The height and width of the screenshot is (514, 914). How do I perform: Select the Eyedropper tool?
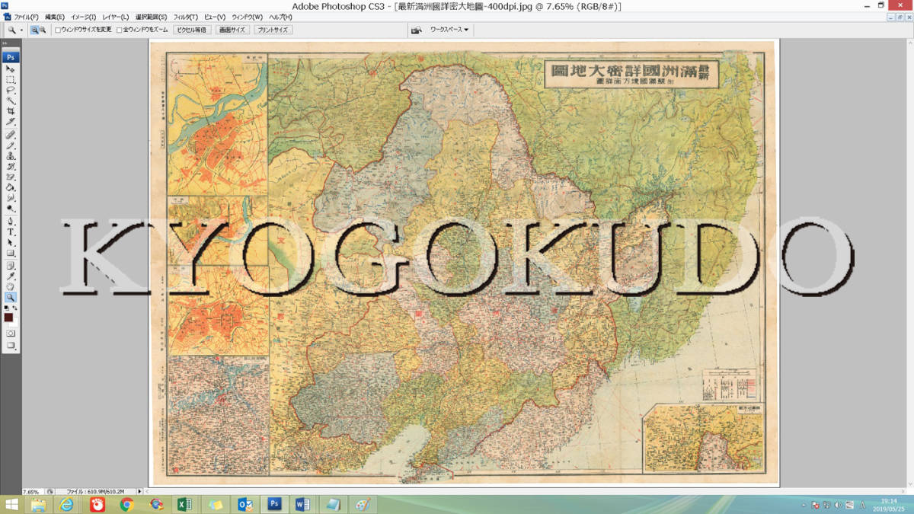click(11, 276)
